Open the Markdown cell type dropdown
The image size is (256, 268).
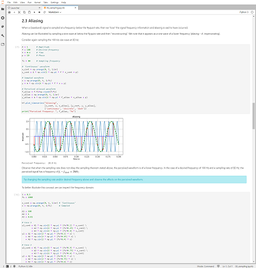pyautogui.click(x=55, y=12)
